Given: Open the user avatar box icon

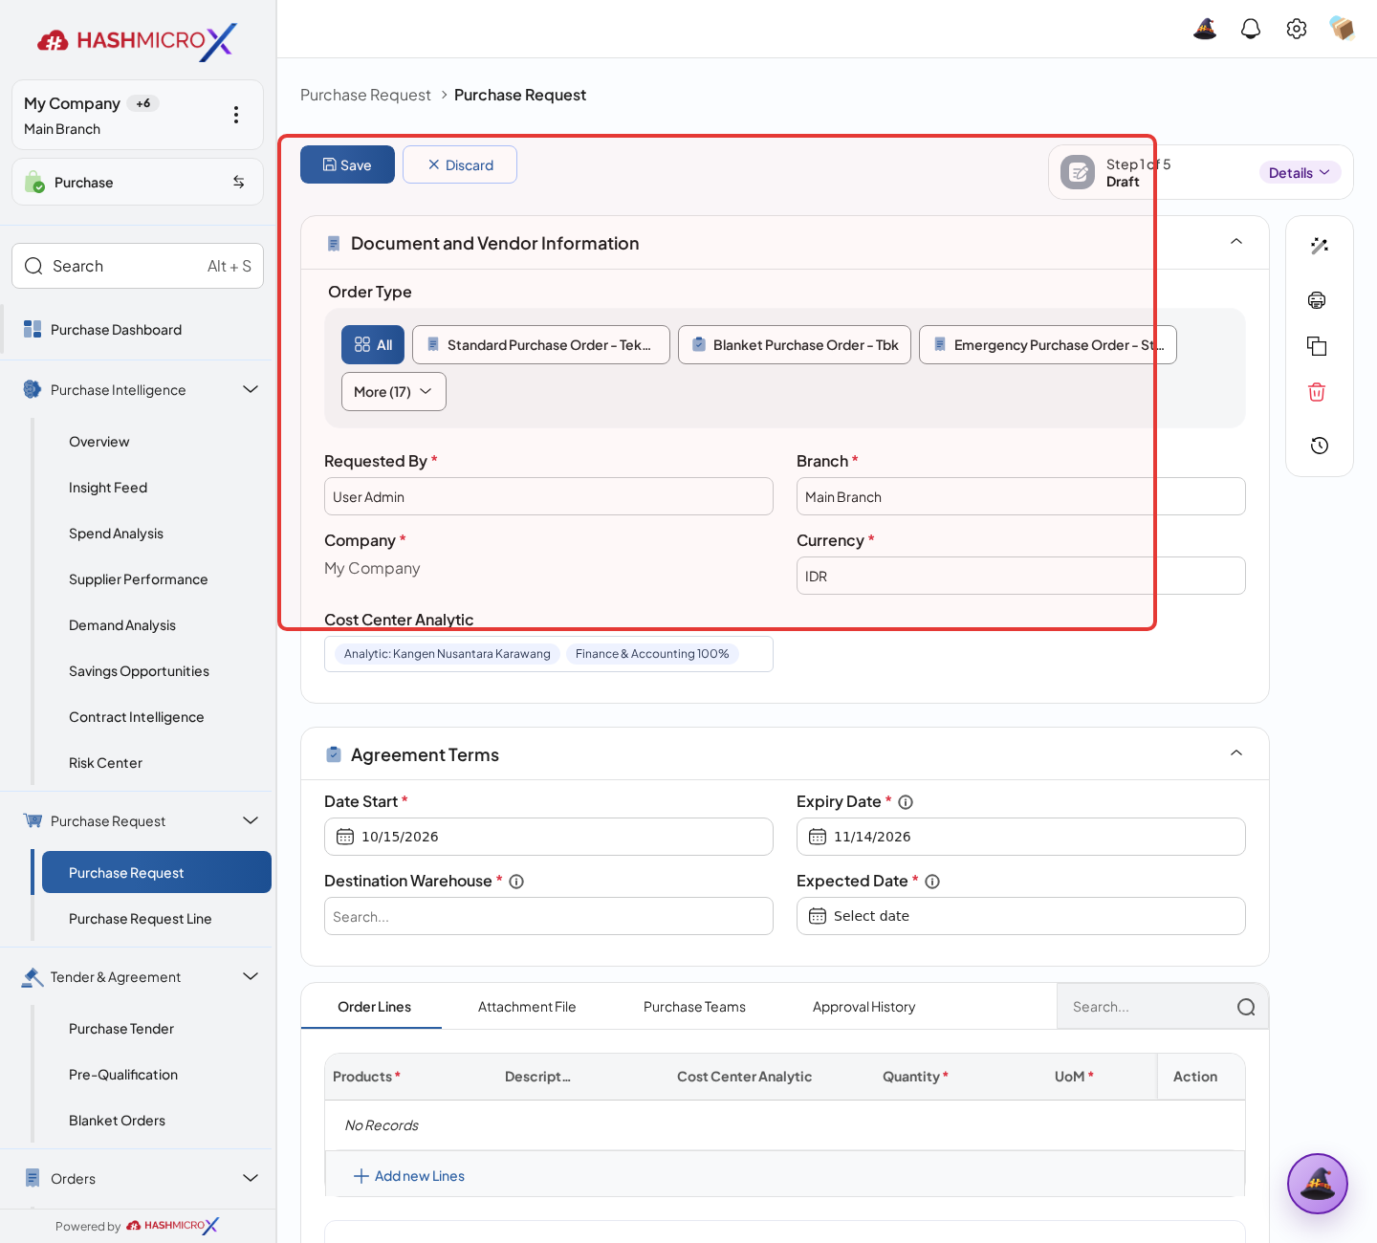Looking at the screenshot, I should click(x=1343, y=29).
